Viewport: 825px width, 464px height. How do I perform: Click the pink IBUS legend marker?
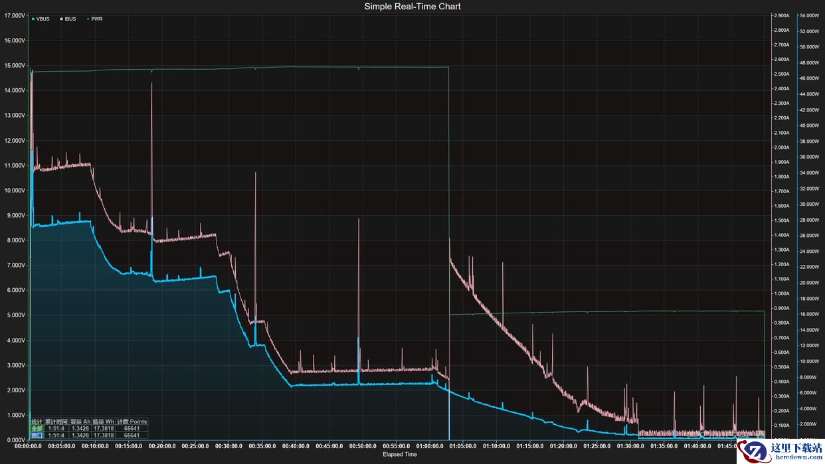(x=61, y=19)
